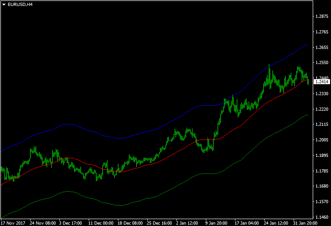Image resolution: width=331 pixels, height=226 pixels.
Task: Click the triangle arrow beside EURUSD,H4
Action: (4, 4)
